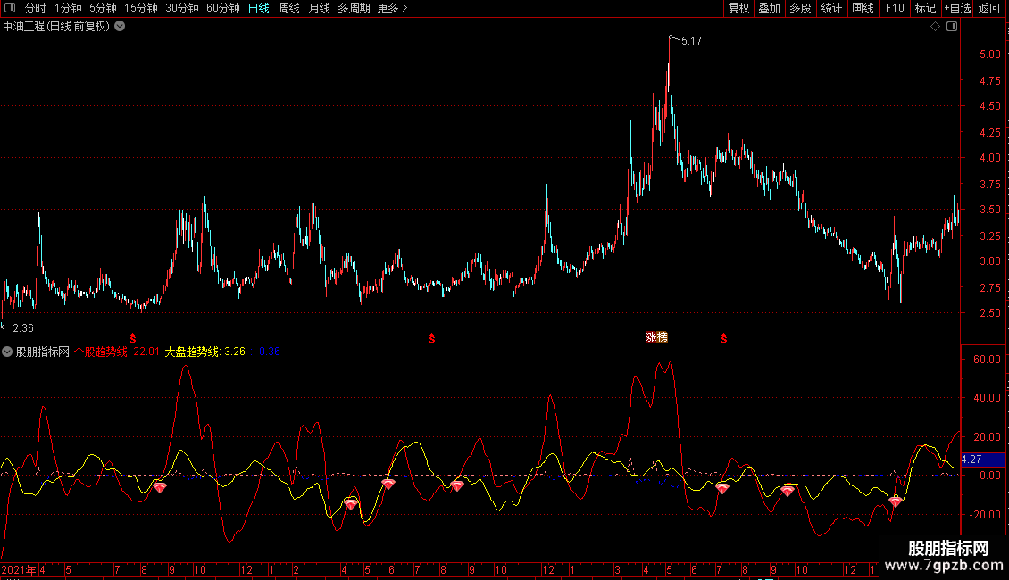Click the 涨停 marker tag below chart
Image resolution: width=1009 pixels, height=580 pixels.
(x=656, y=337)
